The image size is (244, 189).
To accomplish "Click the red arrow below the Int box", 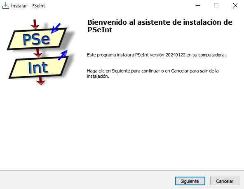I will 41,81.
